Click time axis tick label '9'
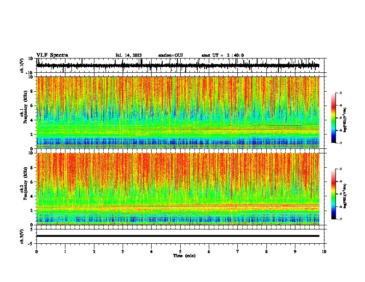 (295, 252)
